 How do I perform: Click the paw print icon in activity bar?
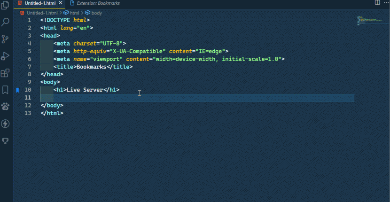click(6, 106)
